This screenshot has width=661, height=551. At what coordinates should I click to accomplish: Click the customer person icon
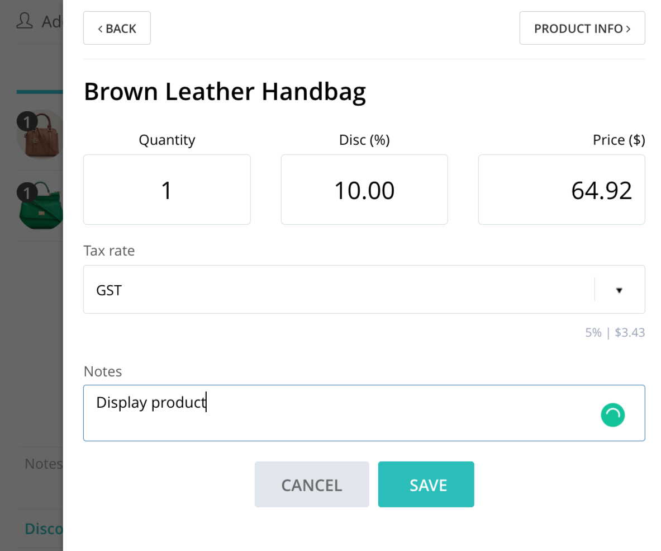click(25, 21)
